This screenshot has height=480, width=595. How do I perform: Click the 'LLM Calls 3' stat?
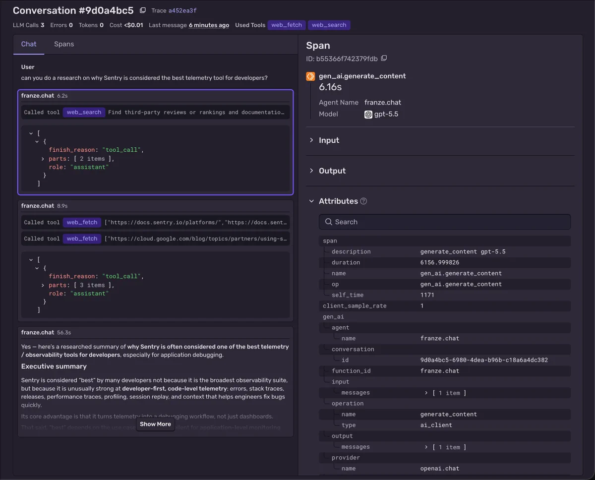pyautogui.click(x=28, y=25)
